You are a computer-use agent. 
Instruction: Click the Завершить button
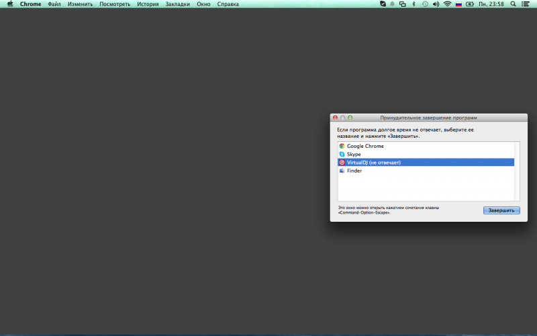tap(501, 210)
